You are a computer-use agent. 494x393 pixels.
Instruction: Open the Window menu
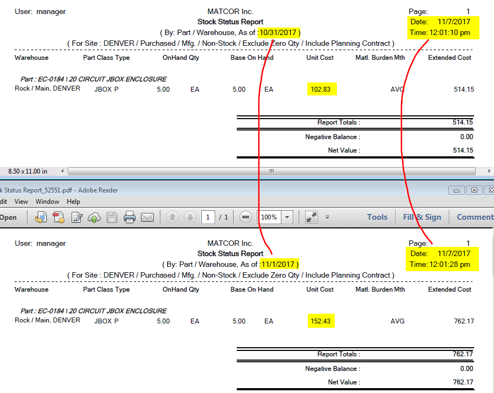point(47,202)
